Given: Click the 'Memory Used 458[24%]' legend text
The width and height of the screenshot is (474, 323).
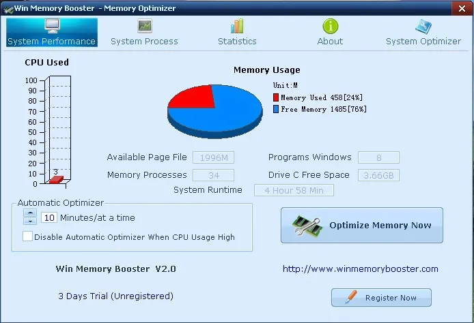Looking at the screenshot, I should [322, 97].
